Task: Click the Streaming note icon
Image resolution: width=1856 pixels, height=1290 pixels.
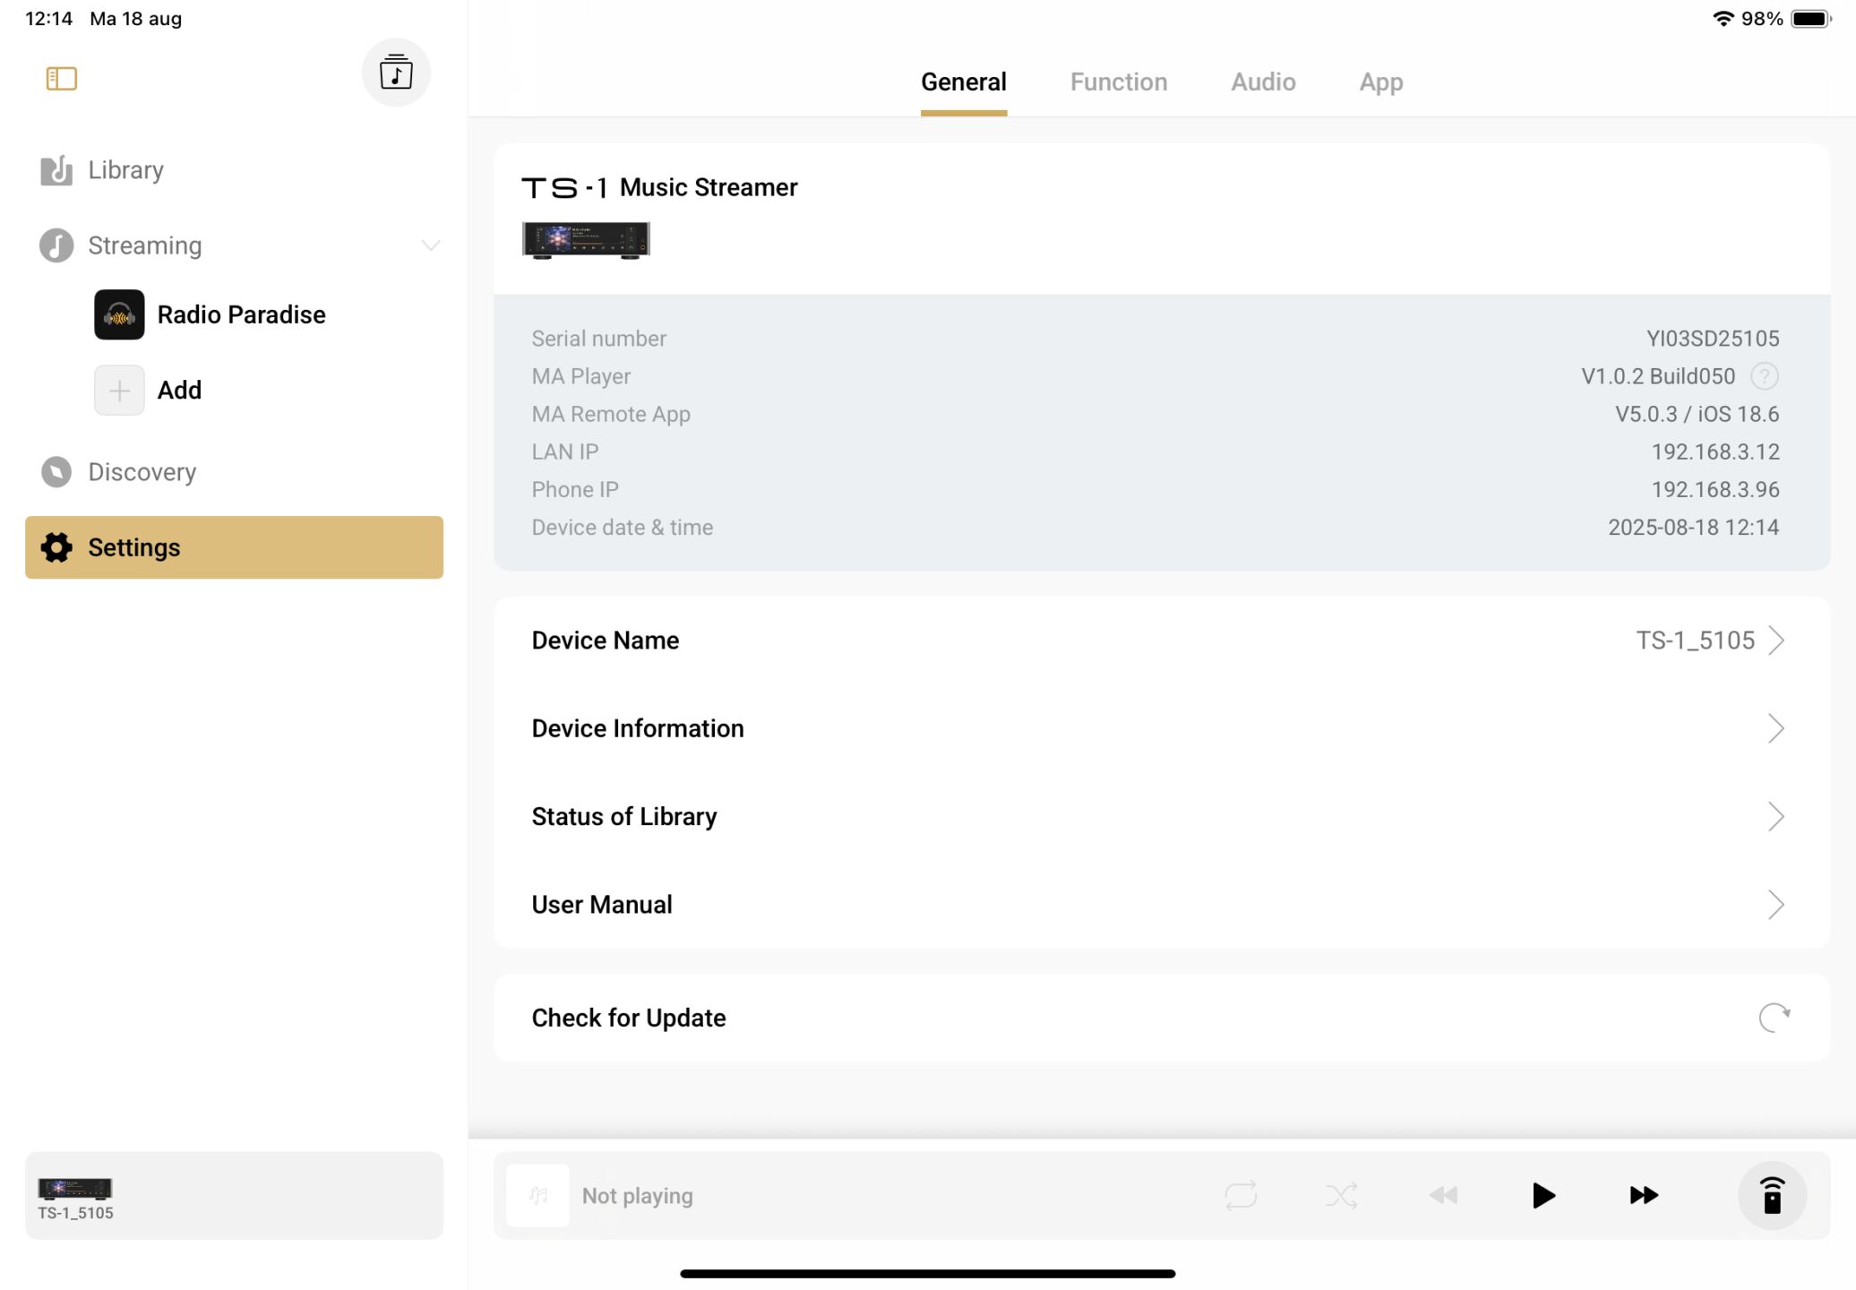Action: pos(56,245)
